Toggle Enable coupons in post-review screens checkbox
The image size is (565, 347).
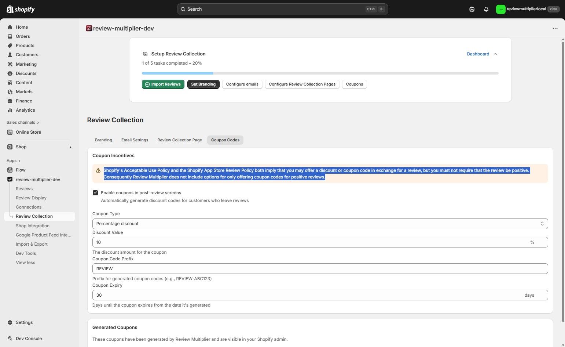pos(95,193)
